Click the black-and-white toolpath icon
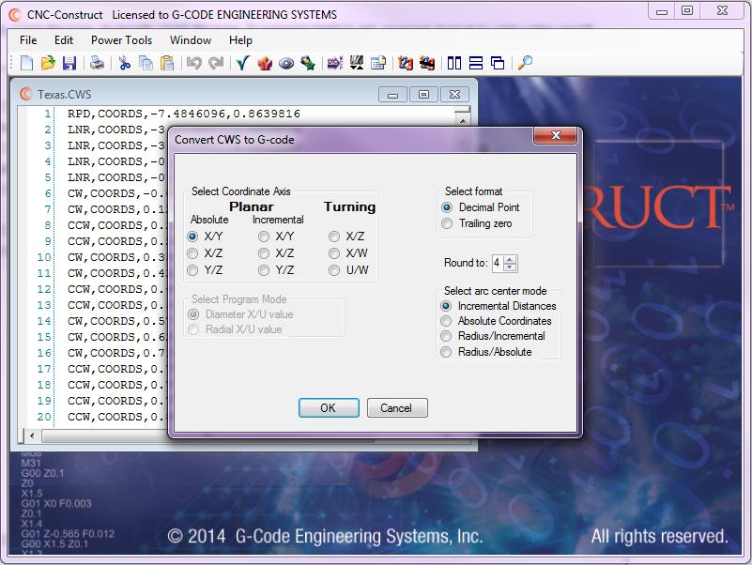 tap(357, 63)
